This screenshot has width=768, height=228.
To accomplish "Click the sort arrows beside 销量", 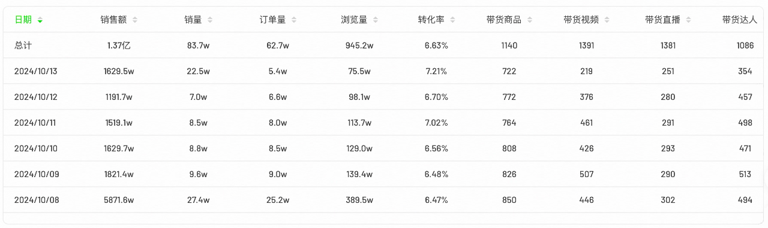I will pyautogui.click(x=210, y=20).
